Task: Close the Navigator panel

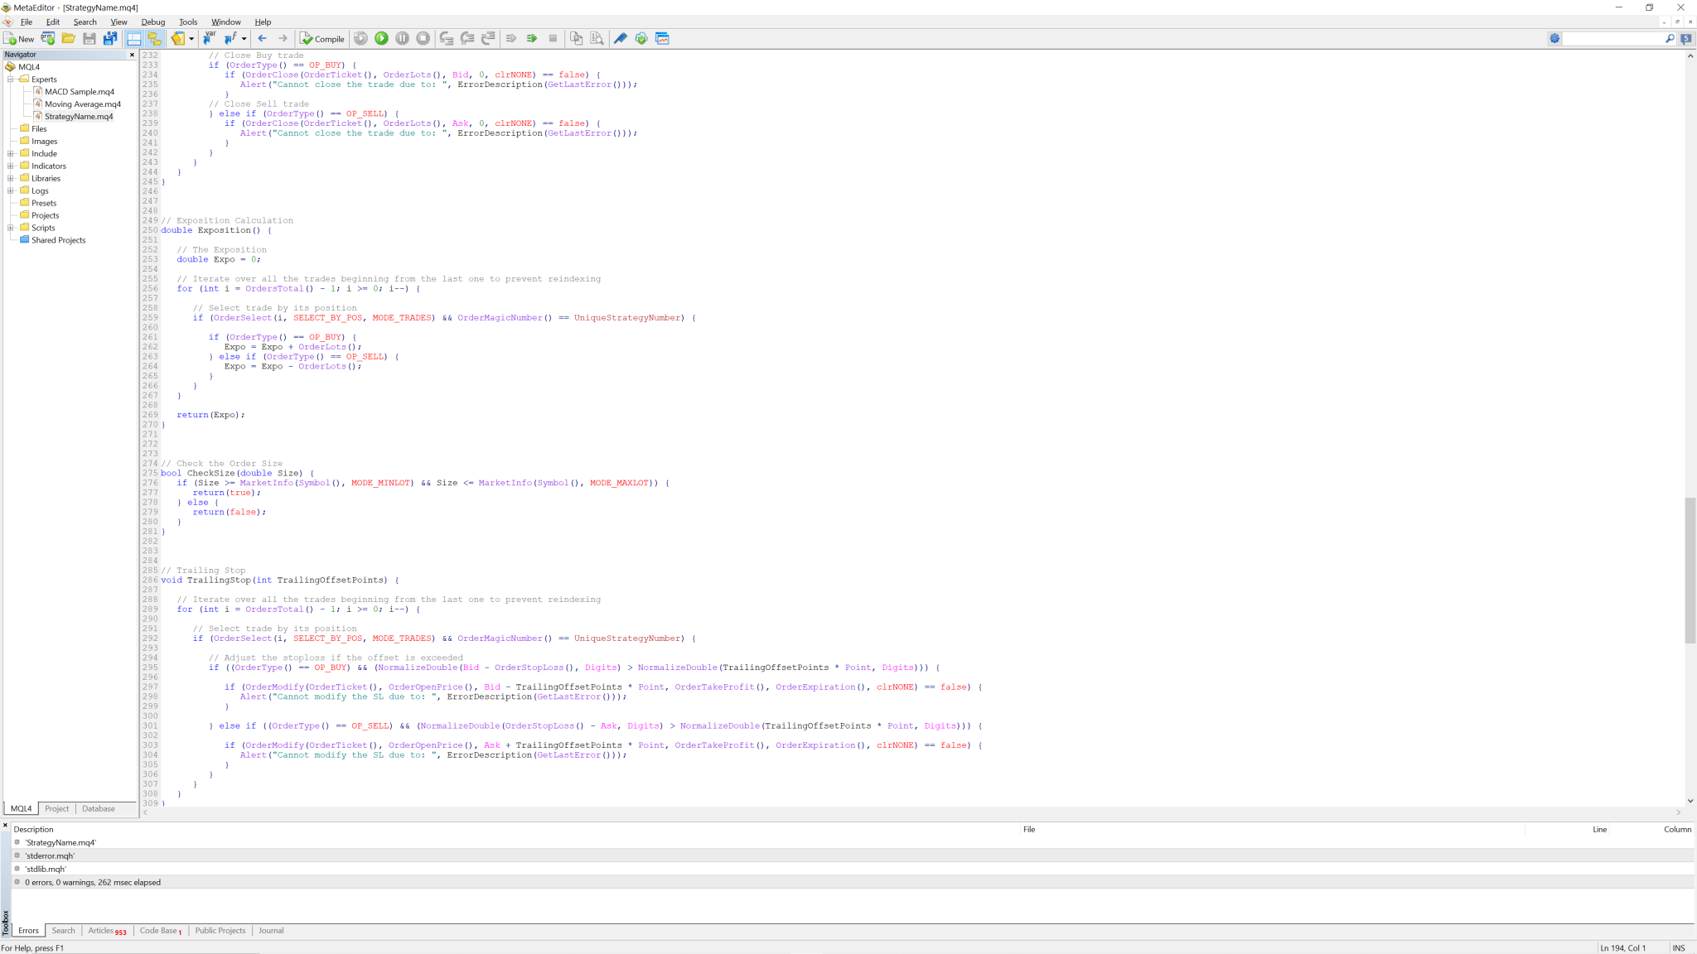Action: tap(132, 55)
